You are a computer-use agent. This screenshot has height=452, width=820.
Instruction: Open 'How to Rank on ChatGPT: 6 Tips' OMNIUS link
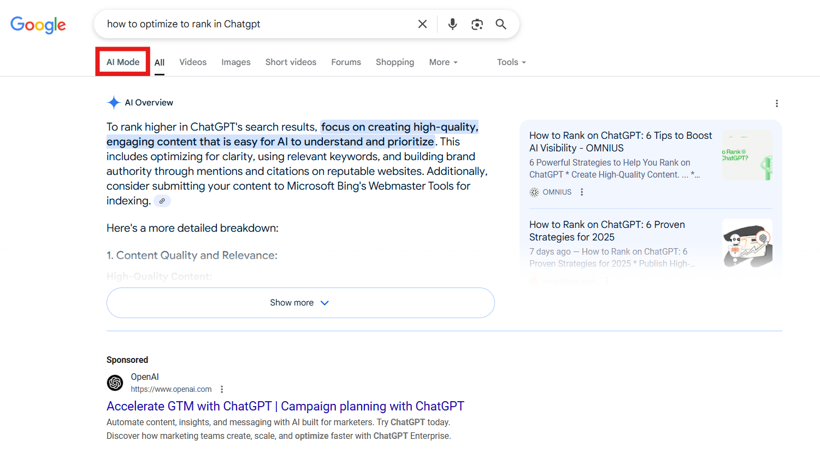click(621, 142)
